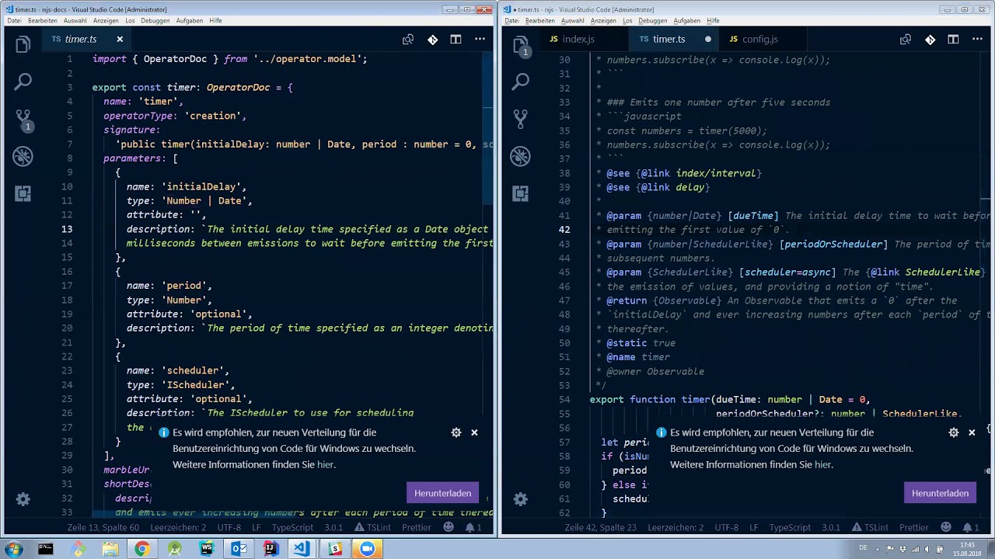Switch to config.js tab in right window
The width and height of the screenshot is (995, 559).
click(760, 39)
